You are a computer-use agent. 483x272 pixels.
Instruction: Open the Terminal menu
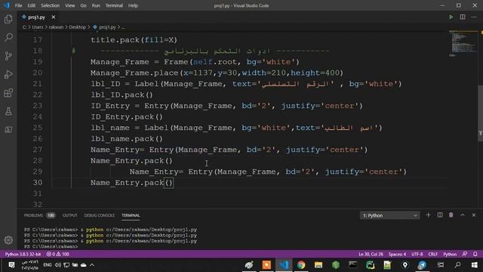[x=114, y=5]
